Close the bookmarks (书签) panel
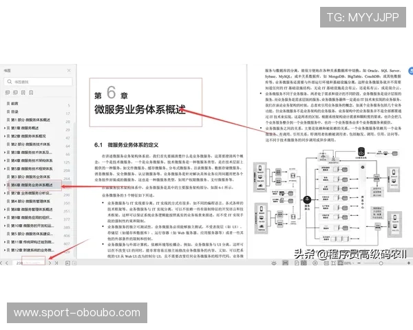Image resolution: width=413 pixels, height=330 pixels. 69,71
